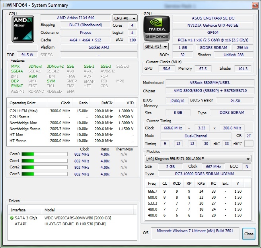The image size is (261, 248).
Task: Click the Interface column header in Drives
Action: click(x=25, y=210)
